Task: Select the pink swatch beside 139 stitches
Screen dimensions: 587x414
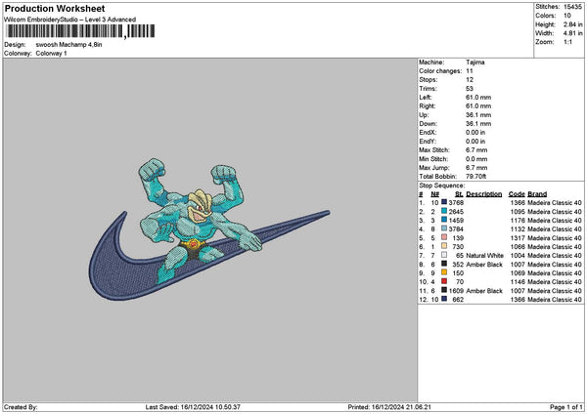Action: click(444, 237)
